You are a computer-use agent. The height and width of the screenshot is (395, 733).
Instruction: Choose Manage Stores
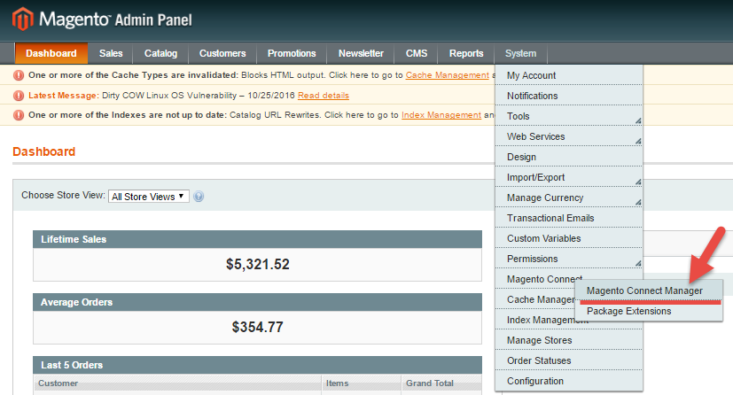pos(568,340)
